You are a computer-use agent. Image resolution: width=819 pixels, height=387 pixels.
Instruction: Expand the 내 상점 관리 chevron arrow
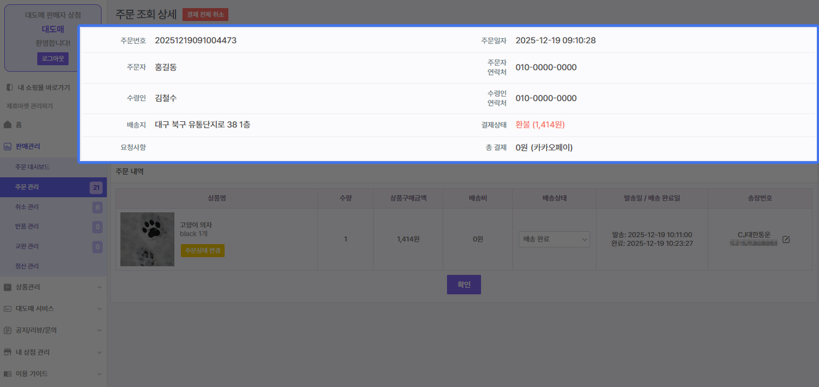coord(99,352)
